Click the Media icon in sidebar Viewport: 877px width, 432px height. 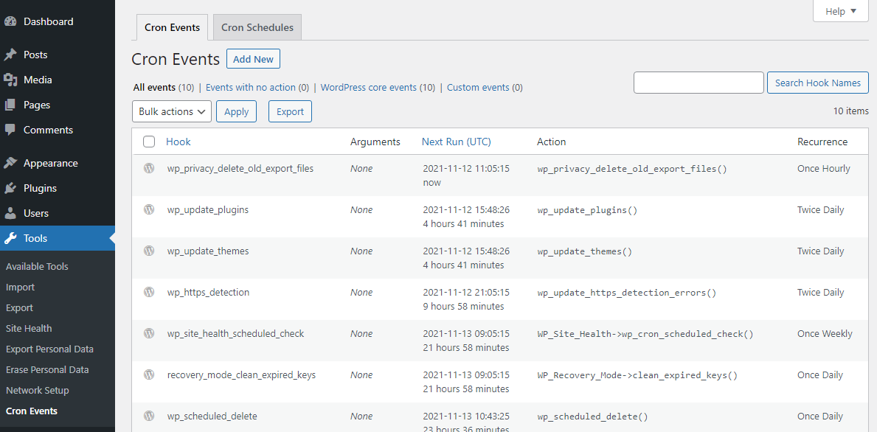coord(10,80)
